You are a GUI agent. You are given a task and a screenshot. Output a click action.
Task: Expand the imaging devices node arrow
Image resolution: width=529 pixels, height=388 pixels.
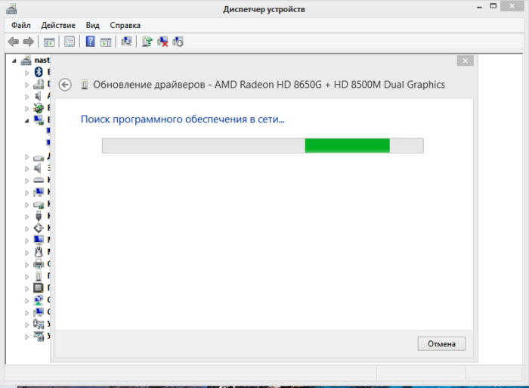pyautogui.click(x=26, y=337)
